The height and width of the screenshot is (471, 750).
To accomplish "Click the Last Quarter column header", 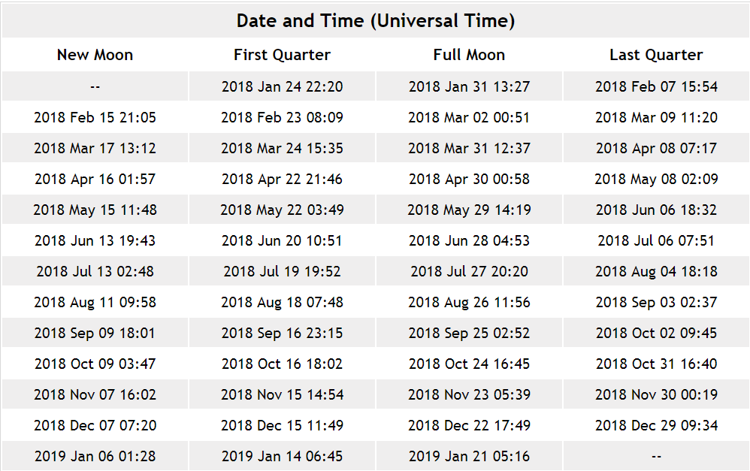I will 656,55.
